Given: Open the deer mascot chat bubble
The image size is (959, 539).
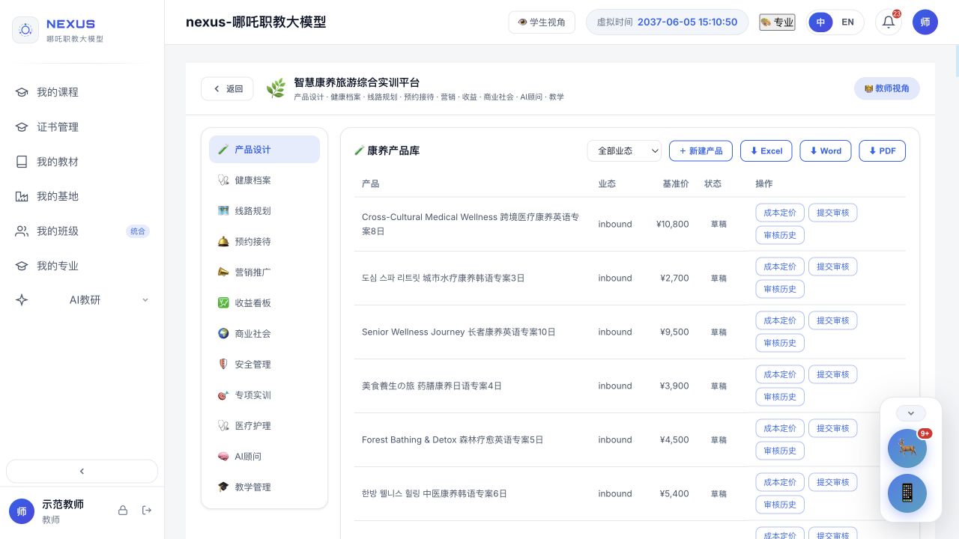Looking at the screenshot, I should 907,448.
